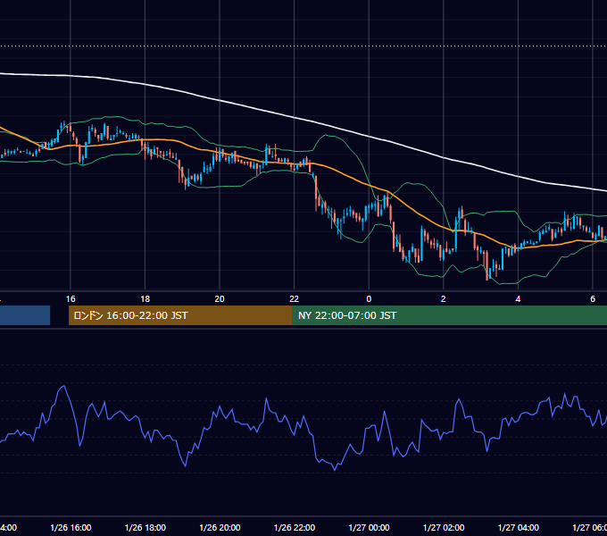Click the 1/27 00:00 date label
Image resolution: width=607 pixels, height=536 pixels.
[x=369, y=527]
